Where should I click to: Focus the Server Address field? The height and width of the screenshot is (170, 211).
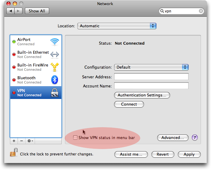click(151, 76)
